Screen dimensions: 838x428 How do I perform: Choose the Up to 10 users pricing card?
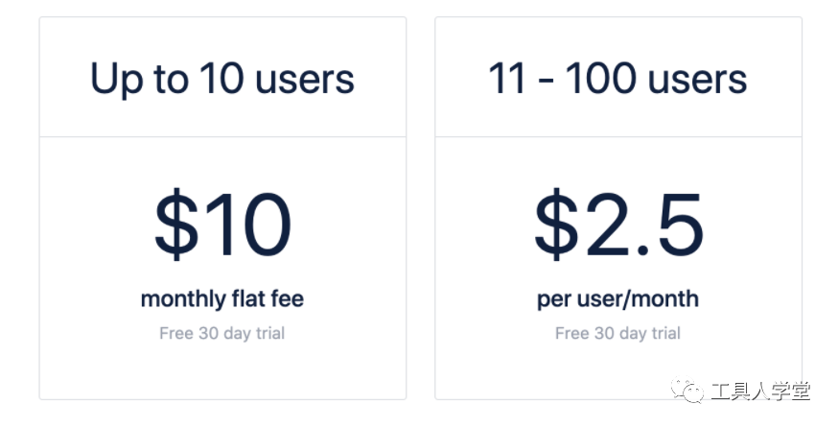click(x=222, y=208)
